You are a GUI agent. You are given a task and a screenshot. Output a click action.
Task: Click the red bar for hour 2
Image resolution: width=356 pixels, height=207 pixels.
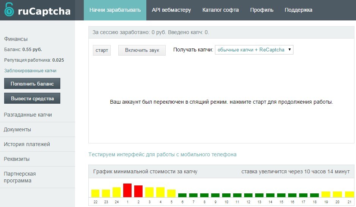tap(138, 191)
